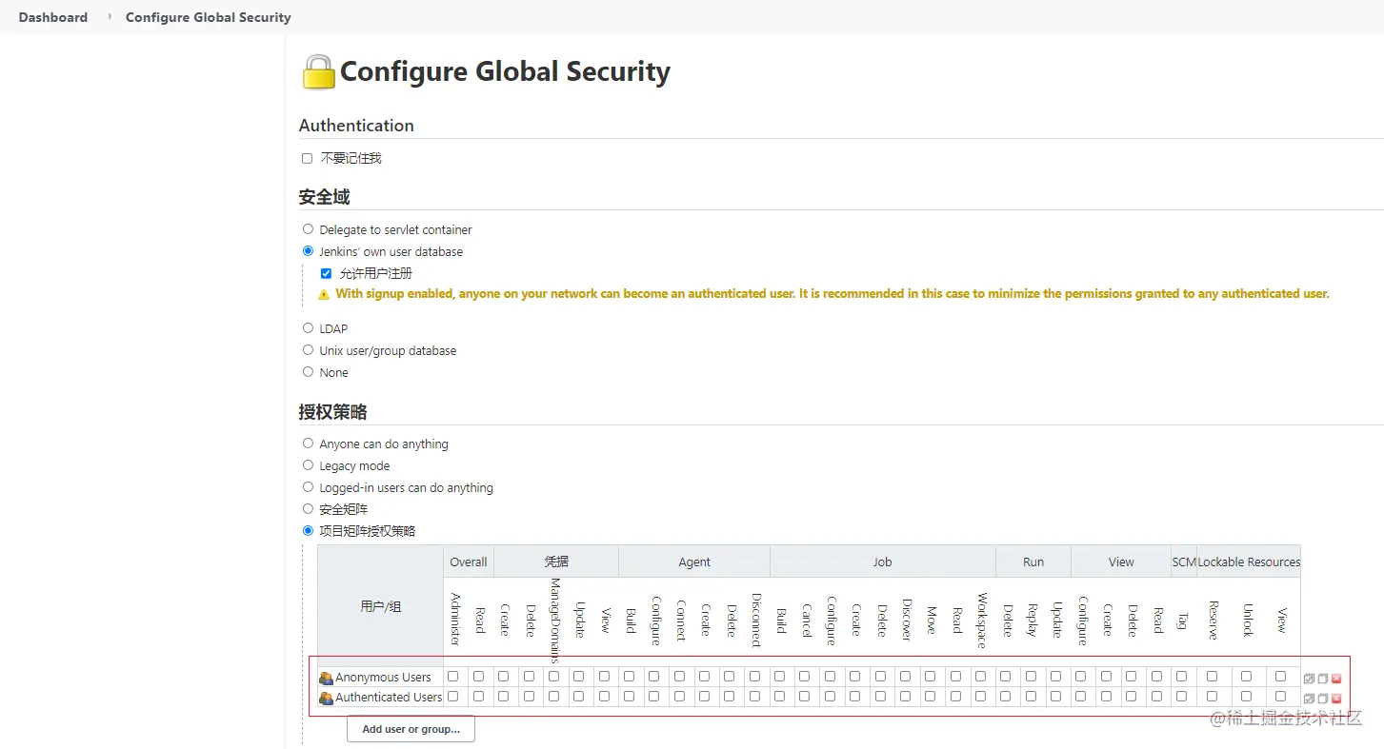Choose Delegate to servlet container
The height and width of the screenshot is (749, 1384).
coord(308,229)
